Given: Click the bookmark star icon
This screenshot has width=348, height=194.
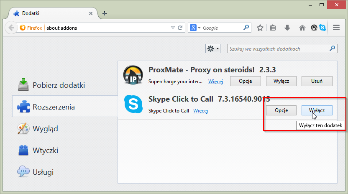Looking at the screenshot, I should 260,28.
